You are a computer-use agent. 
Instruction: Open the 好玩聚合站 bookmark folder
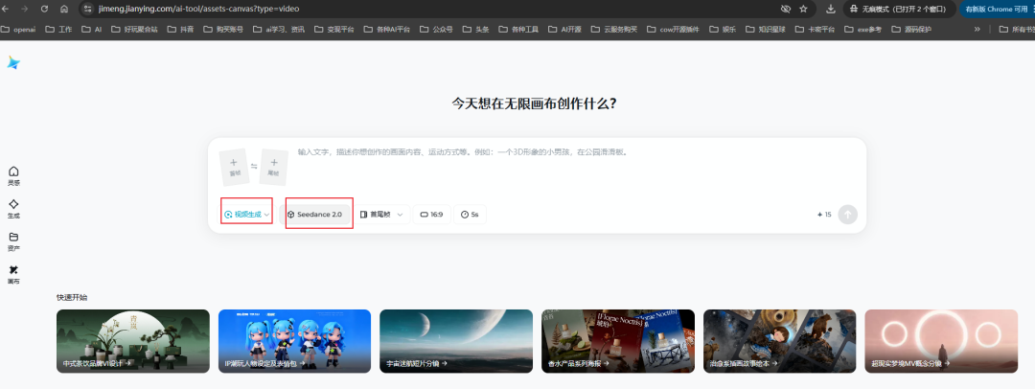pos(135,29)
